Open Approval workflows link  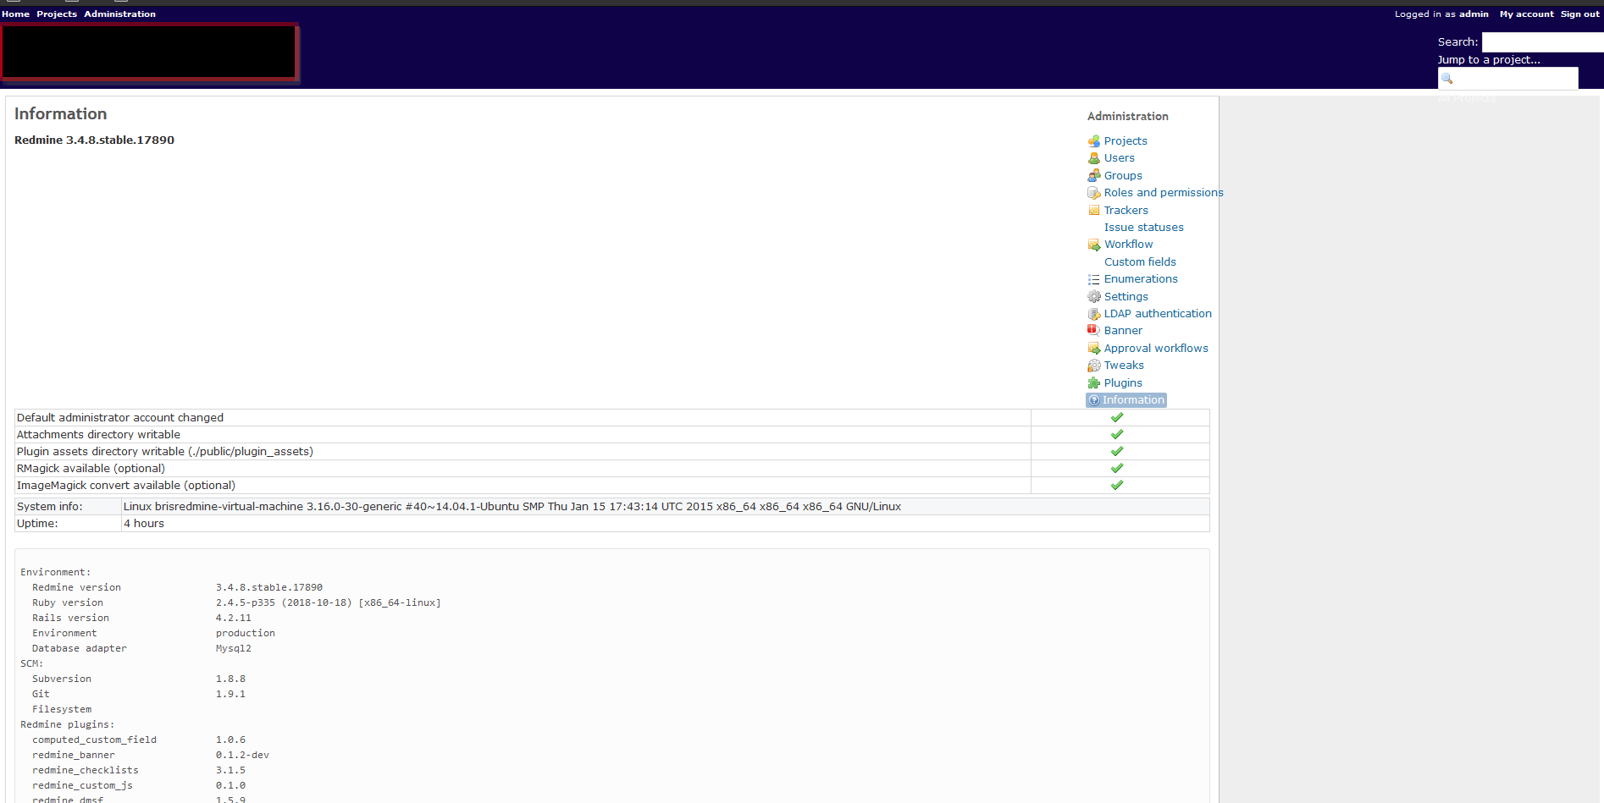point(1156,349)
